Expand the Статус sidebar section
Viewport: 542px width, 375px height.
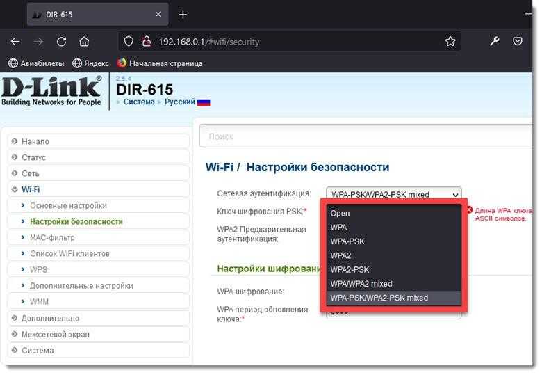tap(99, 157)
